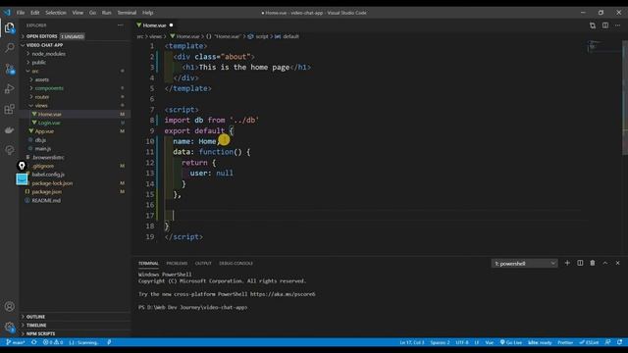This screenshot has width=628, height=353.
Task: Open the Source Control view
Action: (x=9, y=69)
